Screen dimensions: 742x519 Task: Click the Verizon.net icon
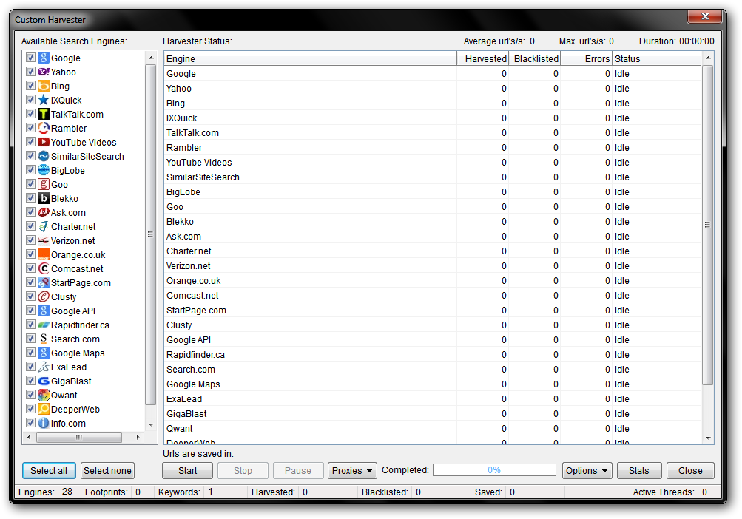[x=44, y=240]
